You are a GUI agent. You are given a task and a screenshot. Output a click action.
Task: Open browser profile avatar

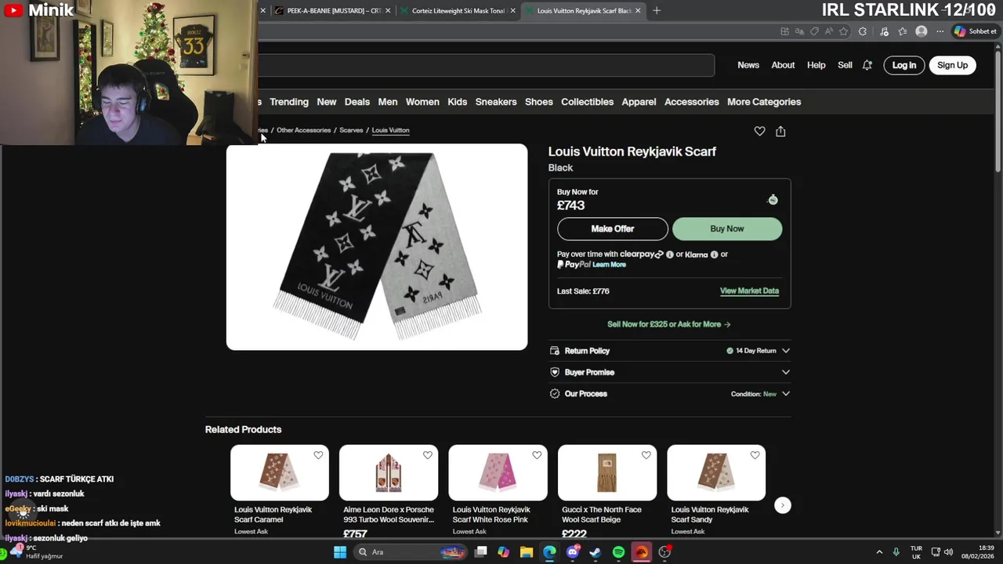click(922, 31)
